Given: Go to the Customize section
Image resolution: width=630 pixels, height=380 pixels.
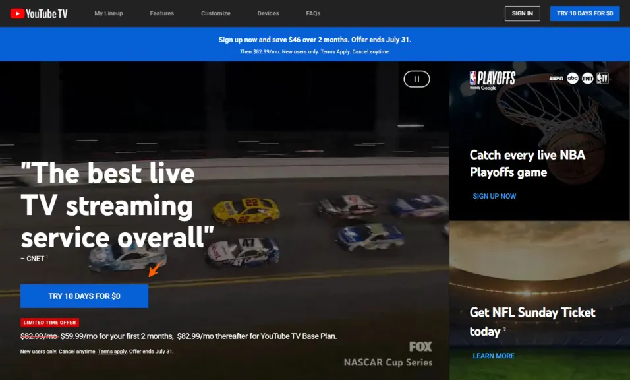Looking at the screenshot, I should pos(215,13).
